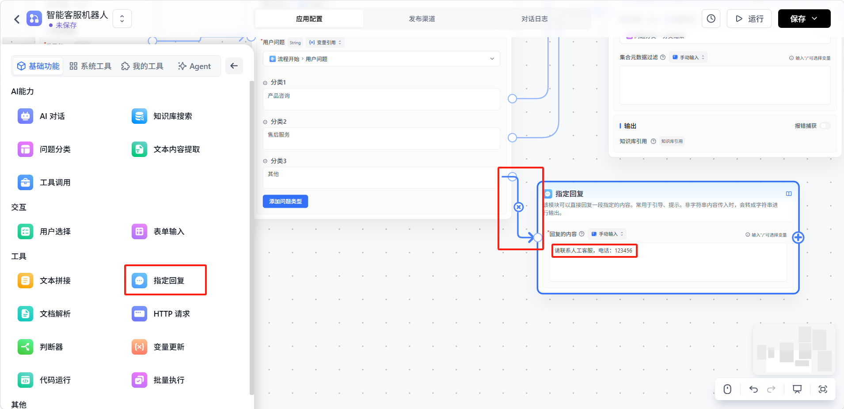This screenshot has height=409, width=844.
Task: Switch to the 发布渠道 tab
Action: (422, 19)
